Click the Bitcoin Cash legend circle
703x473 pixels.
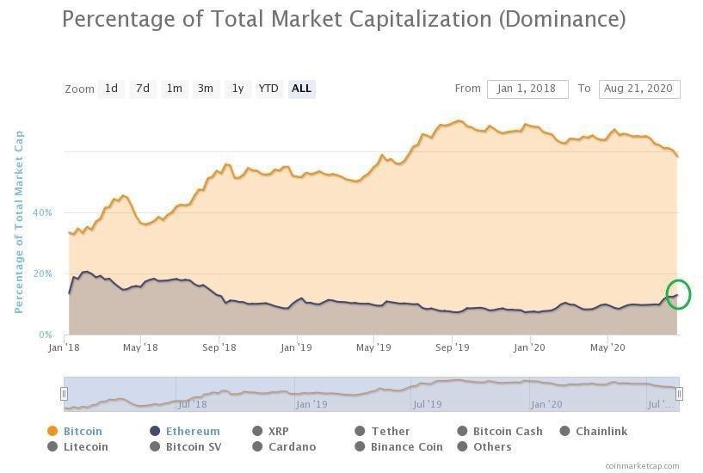pos(462,431)
